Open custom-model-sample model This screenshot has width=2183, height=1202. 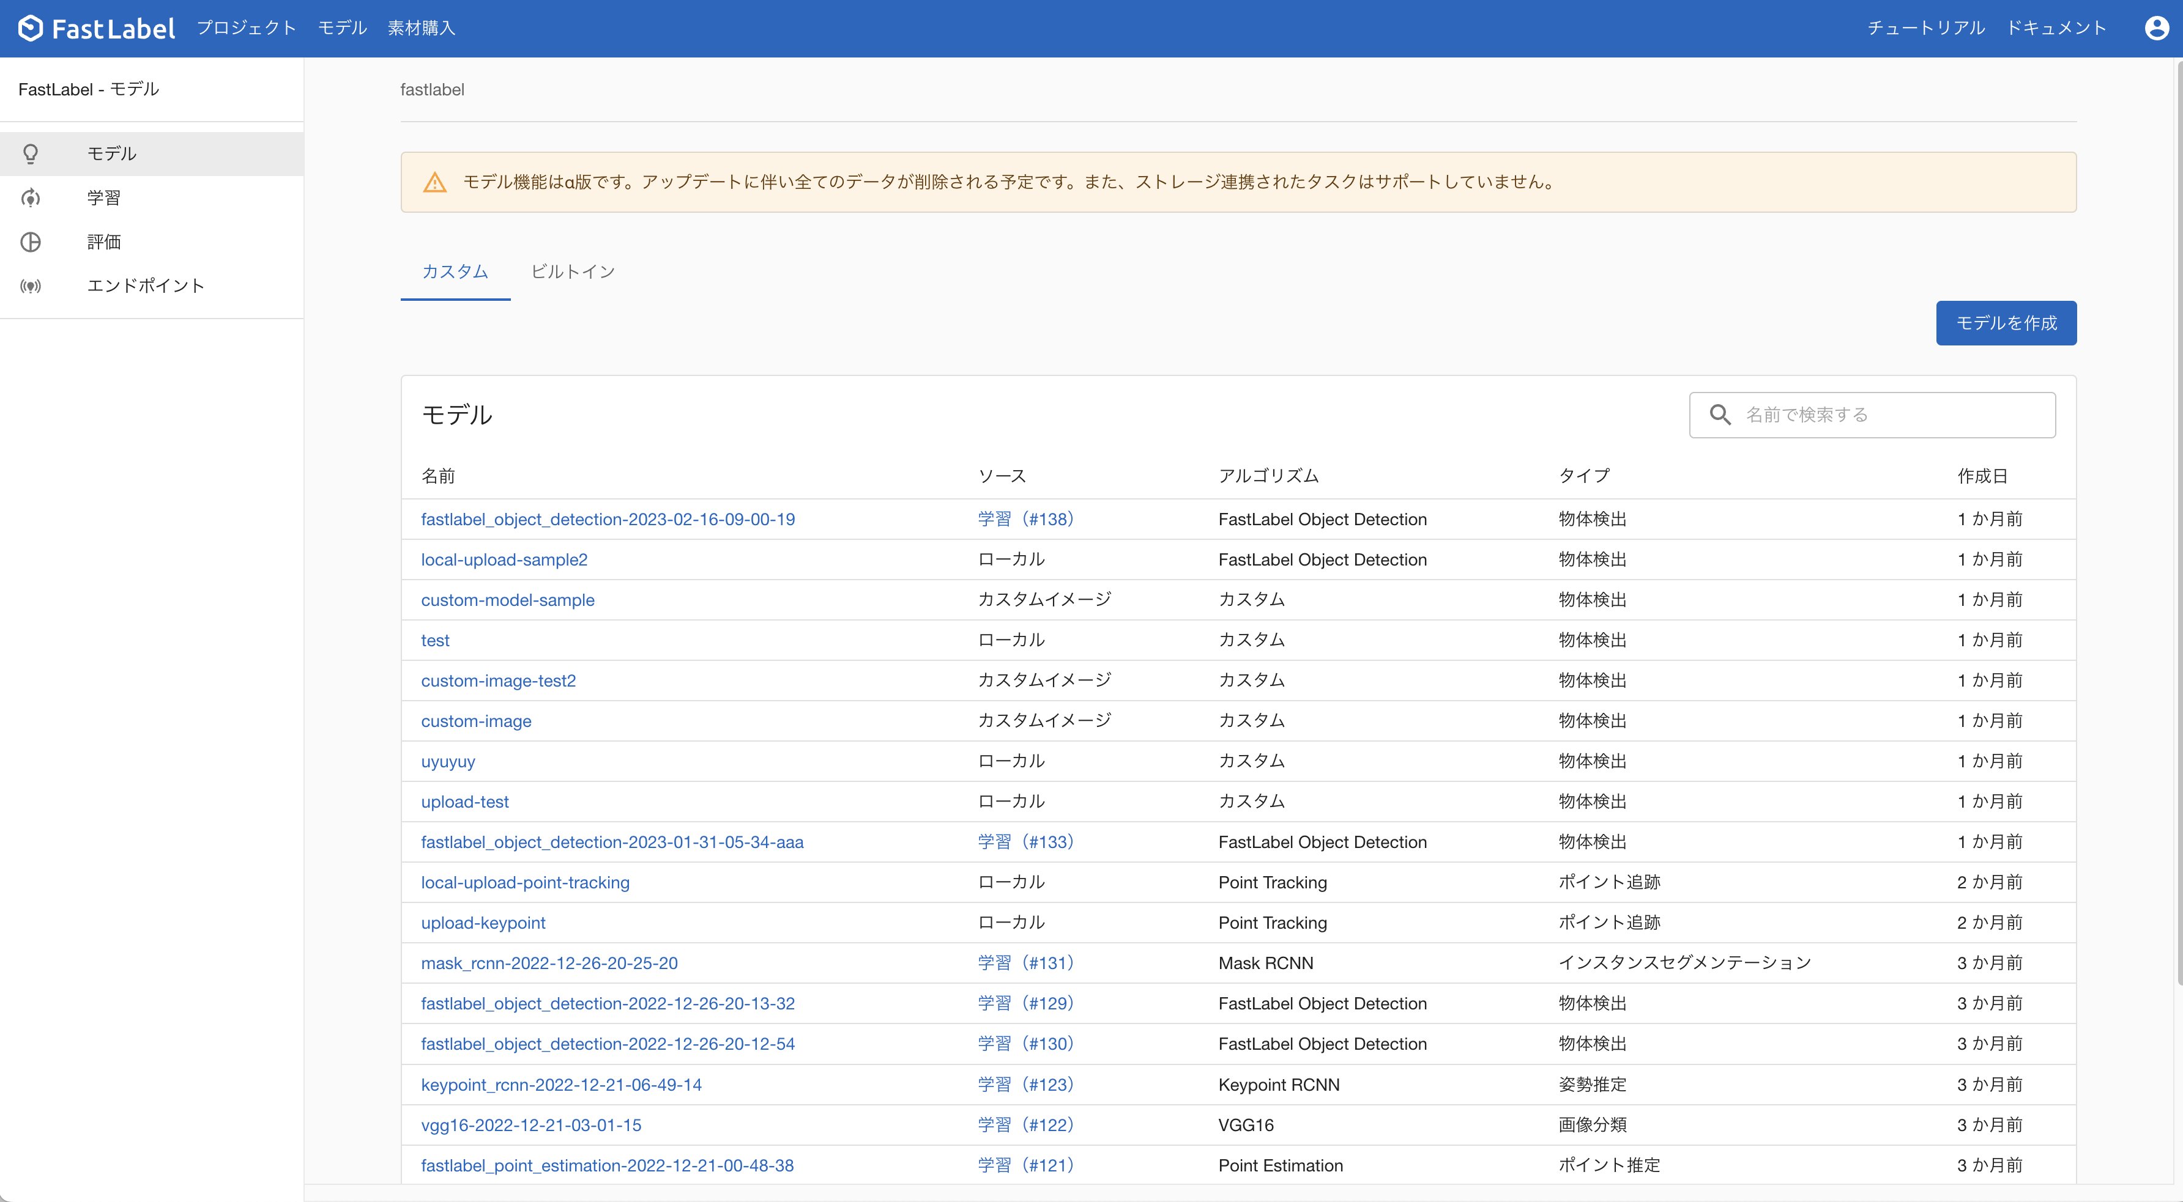pyautogui.click(x=508, y=600)
